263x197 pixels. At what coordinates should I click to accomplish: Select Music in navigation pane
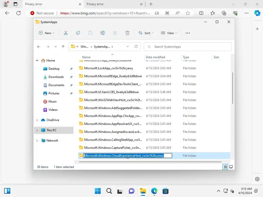click(52, 102)
